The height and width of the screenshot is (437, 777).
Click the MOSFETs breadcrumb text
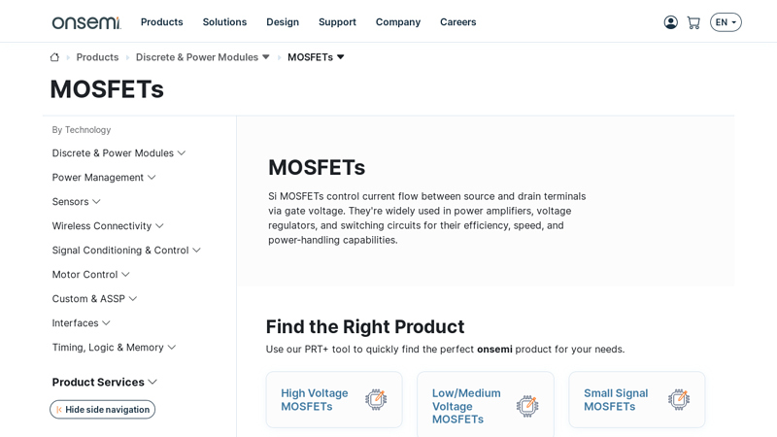click(310, 57)
